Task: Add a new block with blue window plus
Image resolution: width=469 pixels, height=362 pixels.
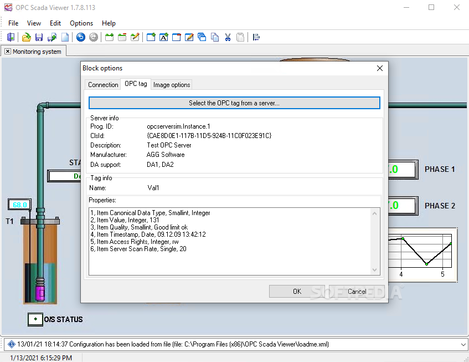Action: click(151, 37)
